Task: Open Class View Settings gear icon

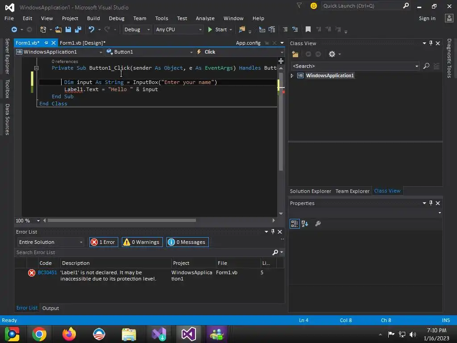Action: point(332,54)
